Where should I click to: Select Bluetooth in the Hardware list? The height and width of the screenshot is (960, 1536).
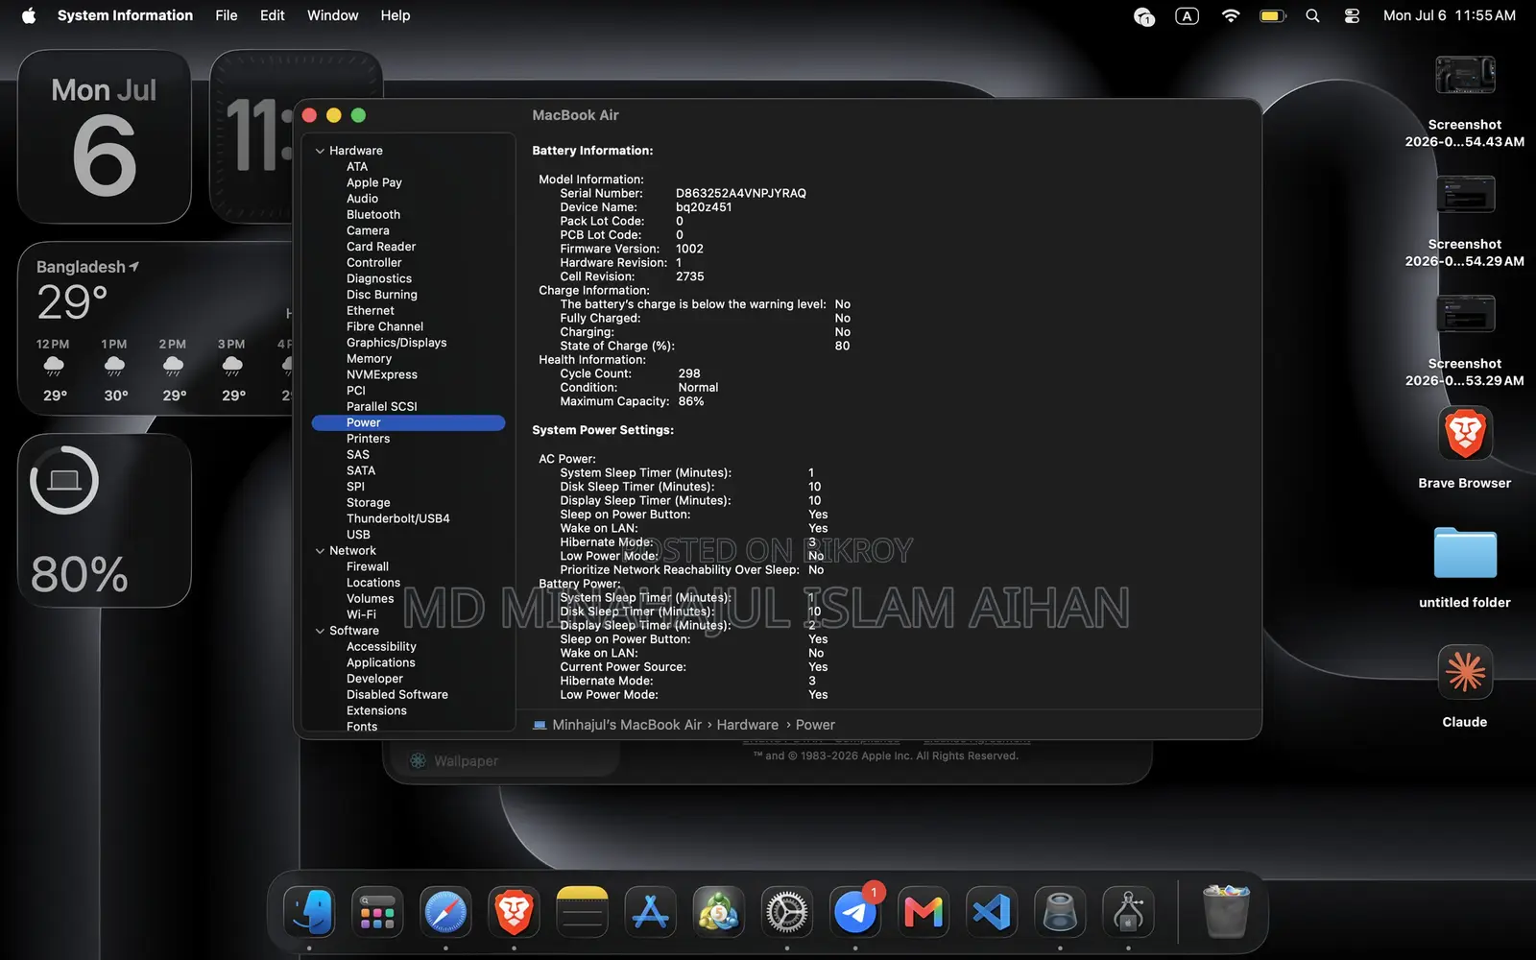pos(373,215)
